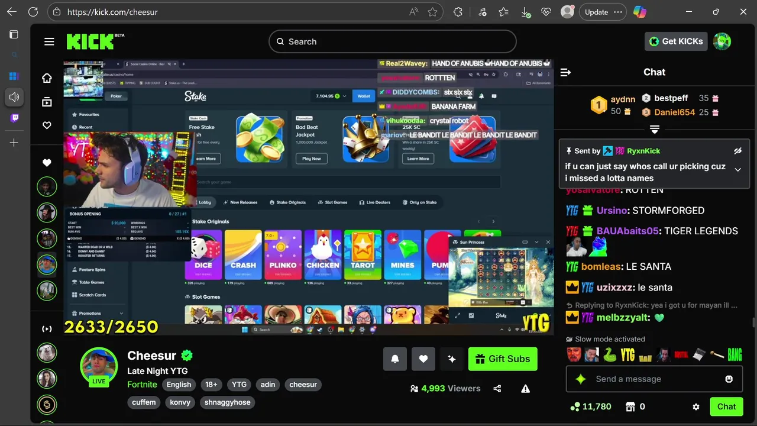Select the adin tag

(268, 385)
